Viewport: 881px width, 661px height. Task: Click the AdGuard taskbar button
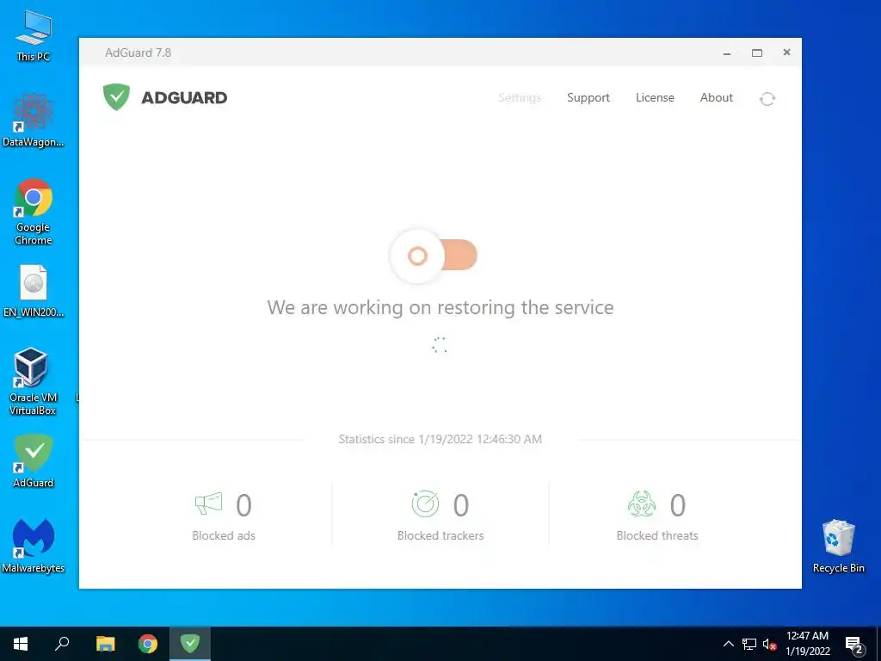(x=190, y=644)
